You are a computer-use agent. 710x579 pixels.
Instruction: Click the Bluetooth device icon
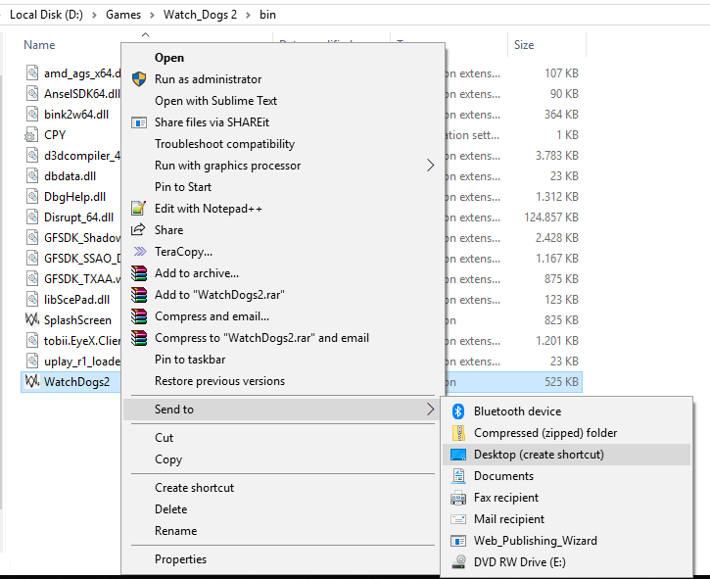(x=458, y=411)
